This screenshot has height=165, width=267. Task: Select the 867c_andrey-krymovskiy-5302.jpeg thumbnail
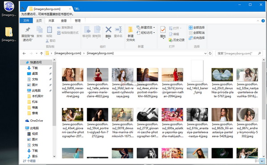[x=247, y=114]
